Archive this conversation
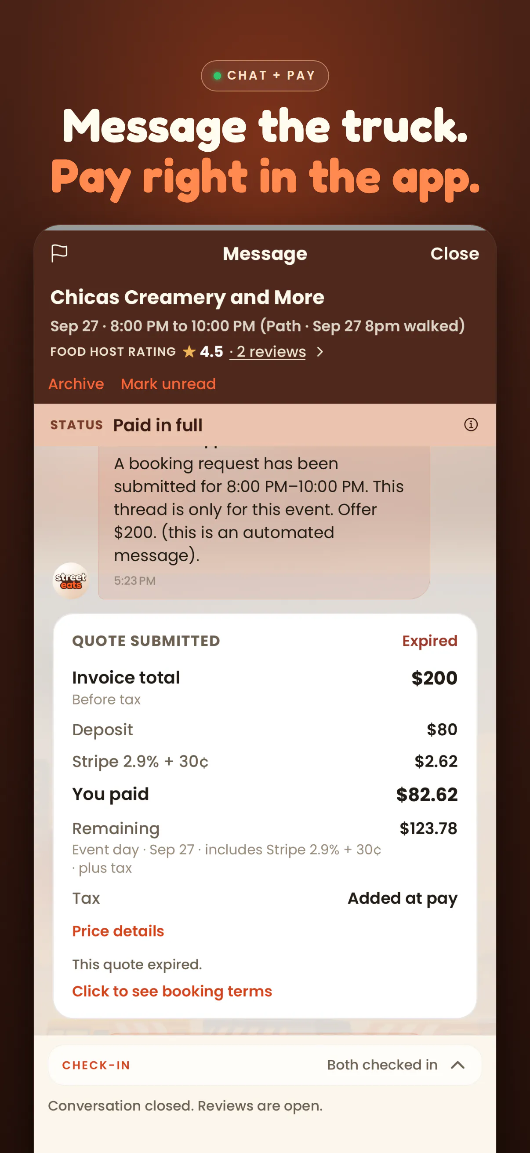Image resolution: width=530 pixels, height=1153 pixels. tap(76, 383)
